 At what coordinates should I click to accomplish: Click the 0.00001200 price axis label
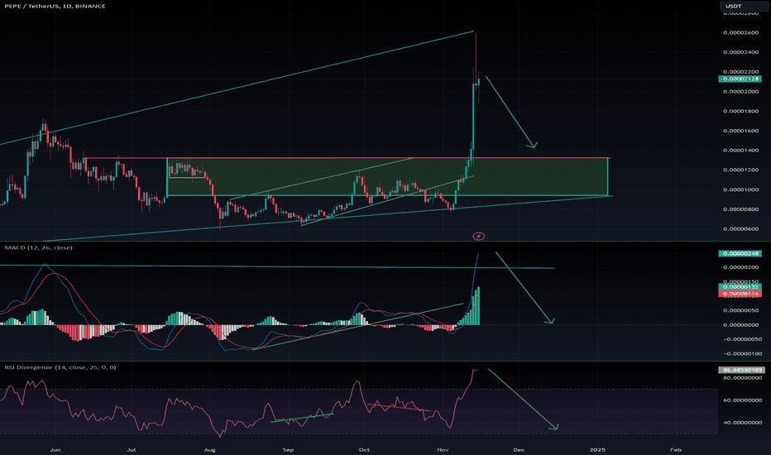pos(740,170)
